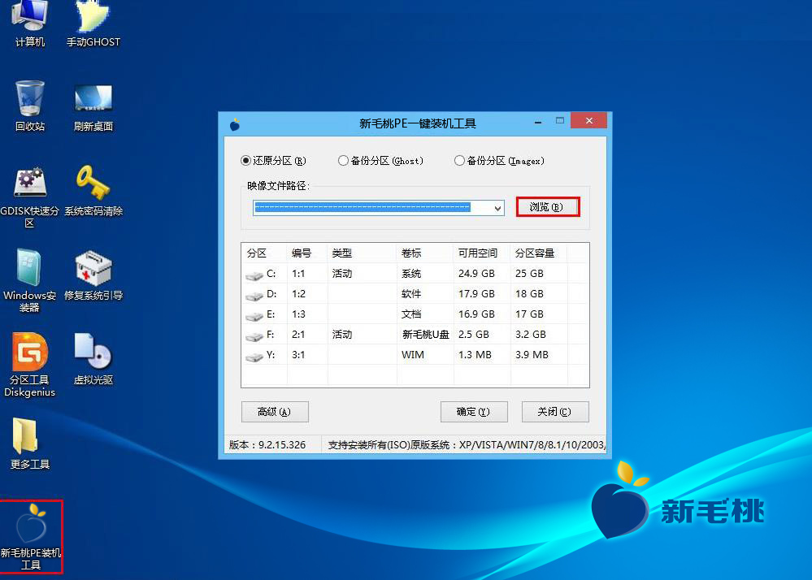Close the dialog with red X button
Image resolution: width=812 pixels, height=580 pixels.
coord(588,120)
